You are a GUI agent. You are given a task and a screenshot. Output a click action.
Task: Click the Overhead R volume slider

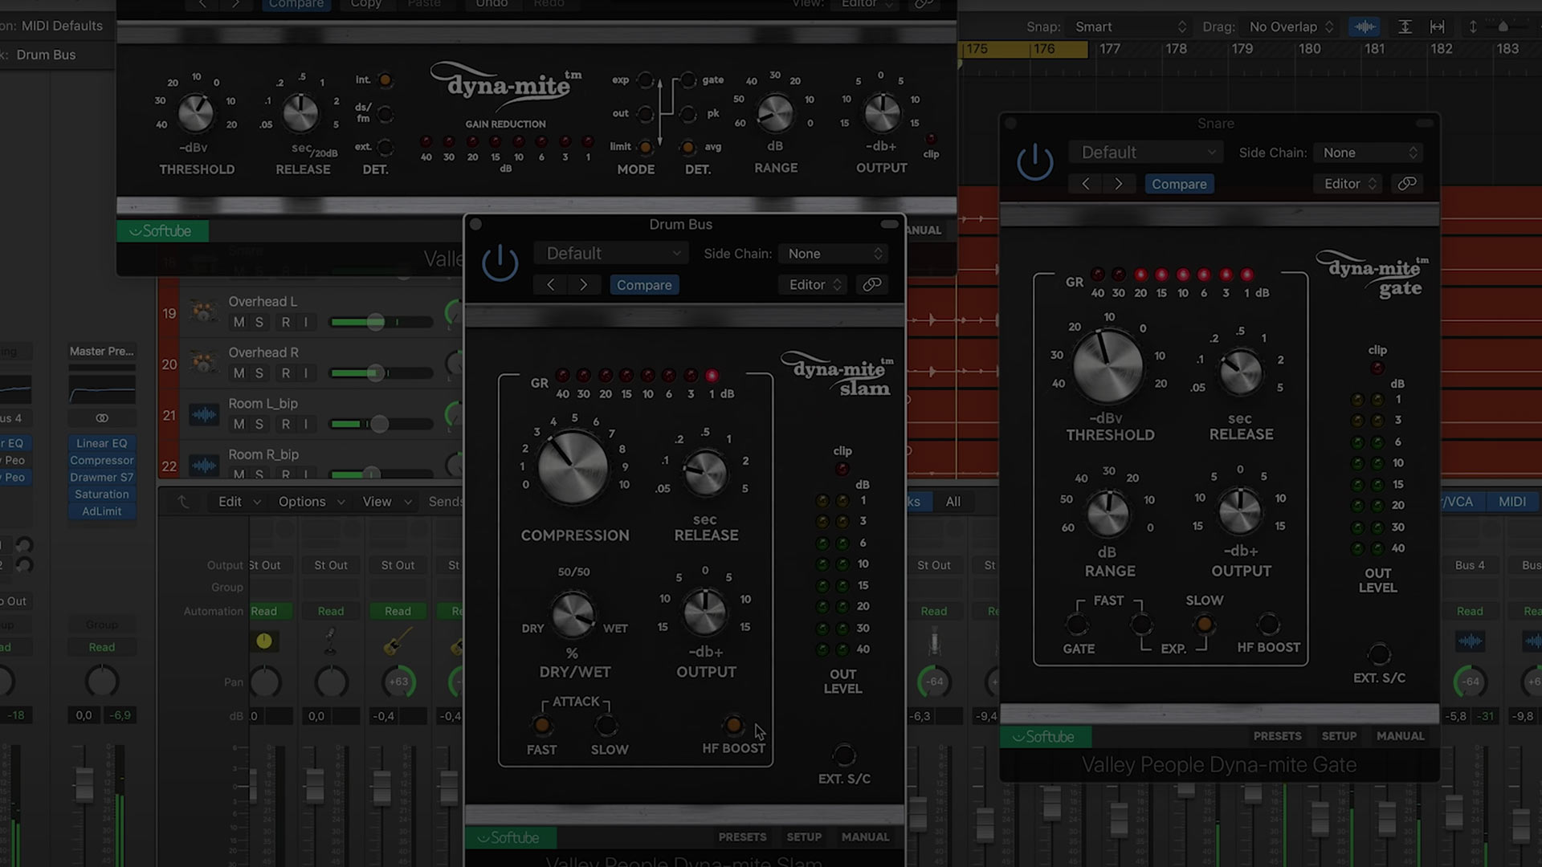[374, 373]
